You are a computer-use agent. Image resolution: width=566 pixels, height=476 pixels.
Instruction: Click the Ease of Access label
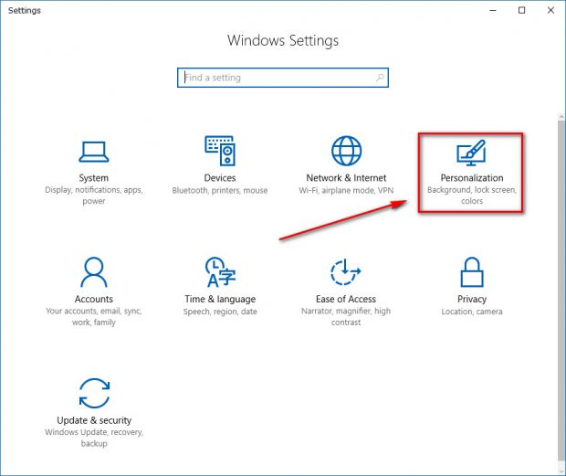click(x=346, y=299)
